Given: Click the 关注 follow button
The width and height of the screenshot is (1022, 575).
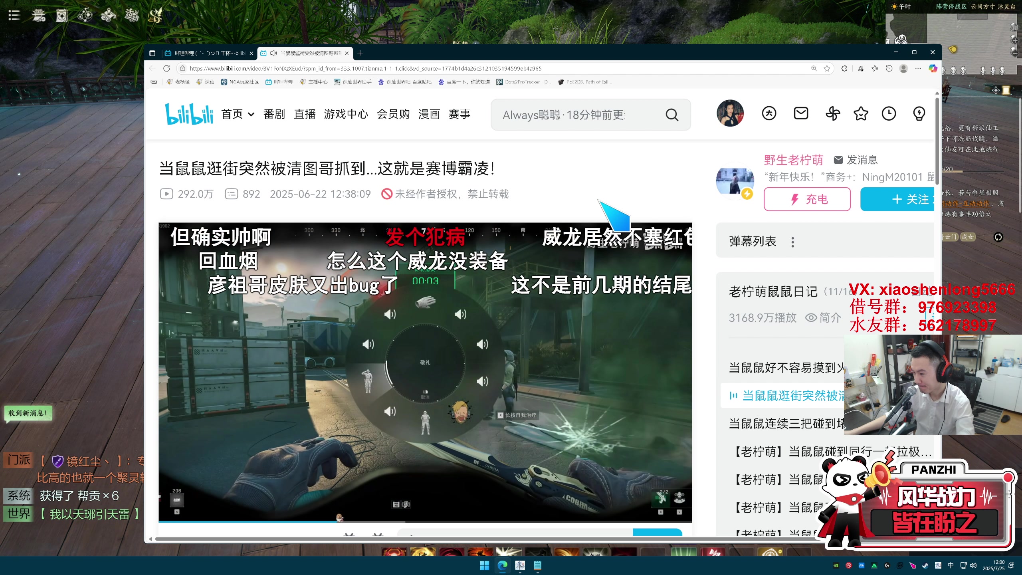Looking at the screenshot, I should pyautogui.click(x=897, y=199).
